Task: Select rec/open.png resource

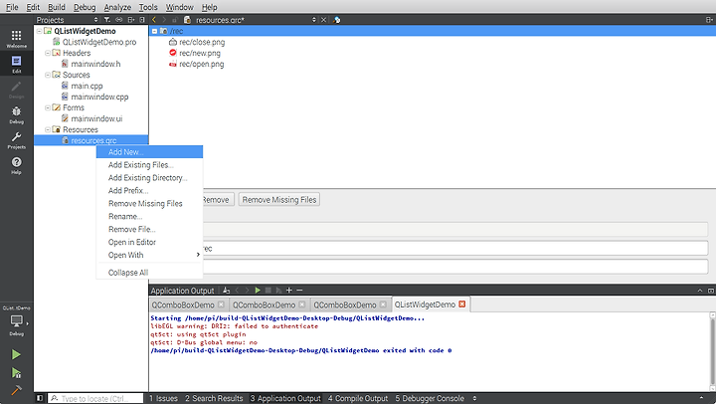Action: [201, 64]
